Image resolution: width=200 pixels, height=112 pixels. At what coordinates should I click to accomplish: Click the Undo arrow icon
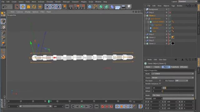point(4,7)
